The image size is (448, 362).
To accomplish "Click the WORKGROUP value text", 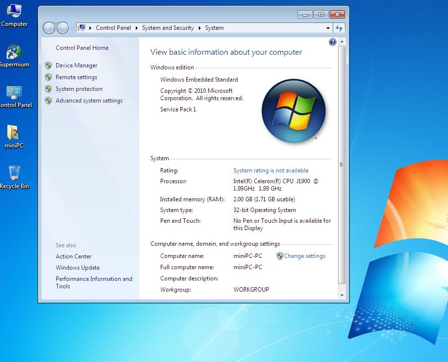I will tap(251, 289).
